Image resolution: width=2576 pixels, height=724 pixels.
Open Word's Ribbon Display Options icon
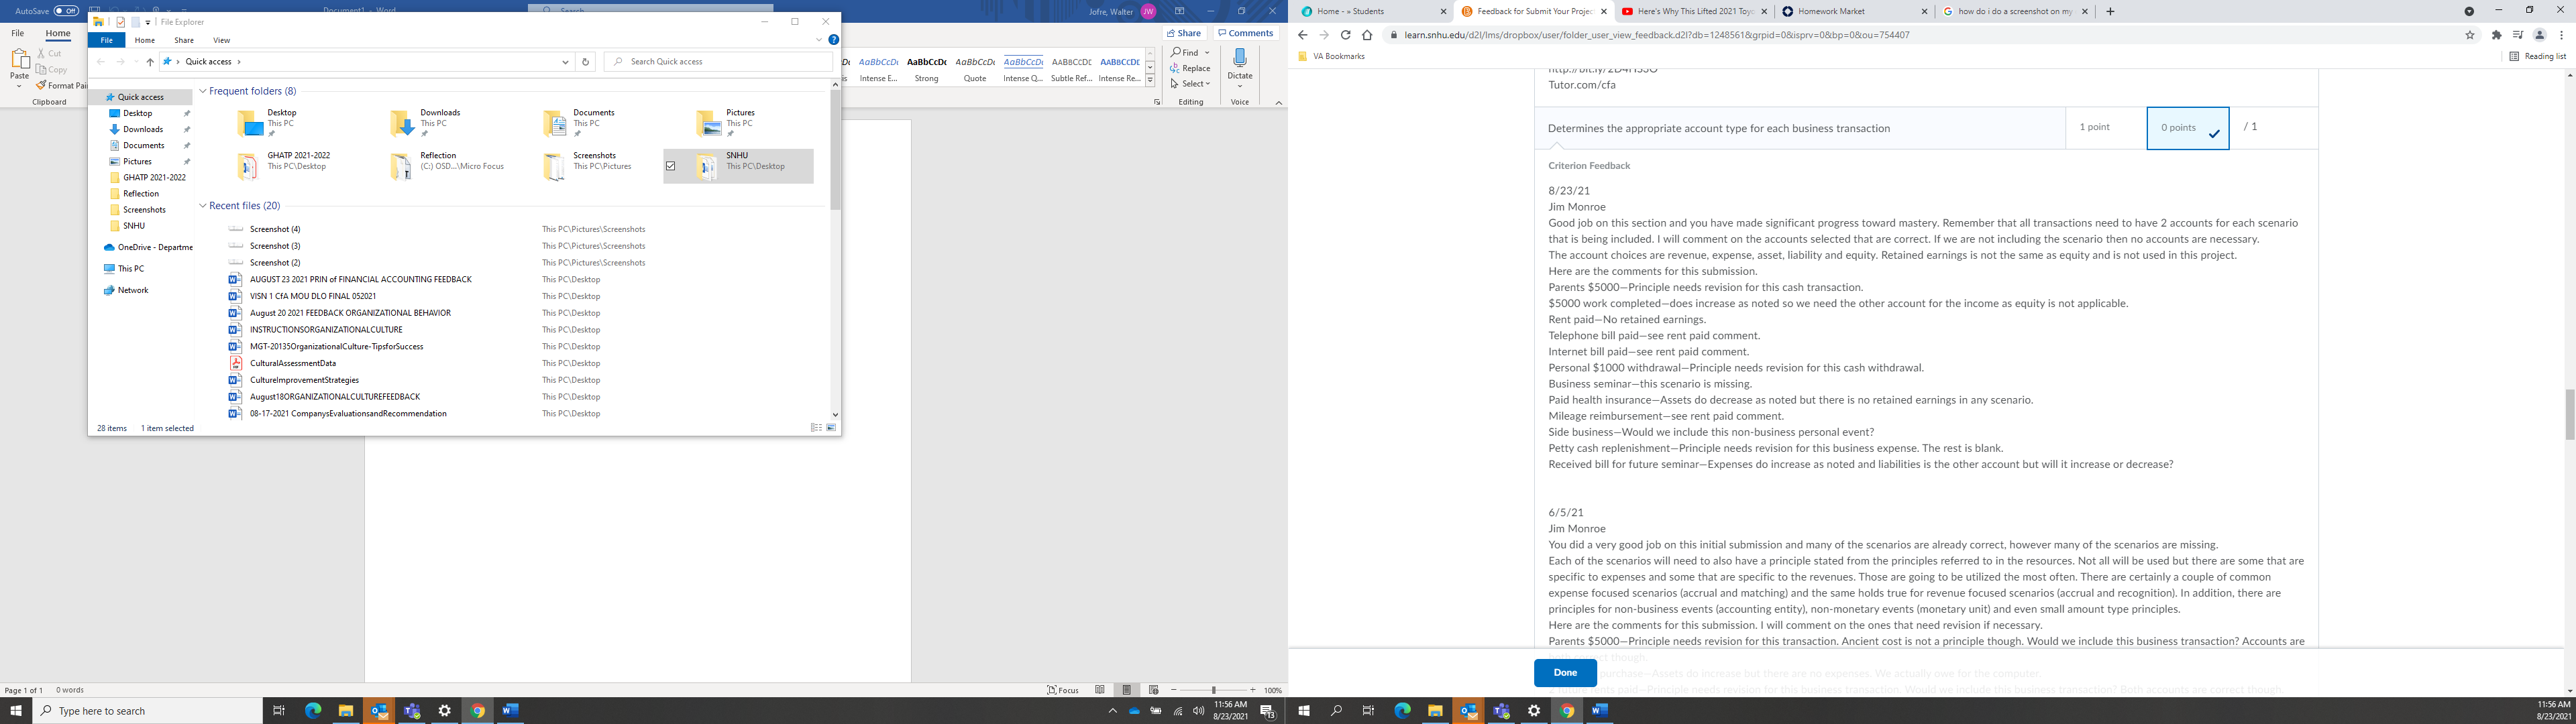pyautogui.click(x=1180, y=11)
